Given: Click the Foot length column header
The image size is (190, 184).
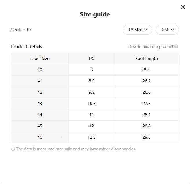Looking at the screenshot, I should tap(147, 59).
